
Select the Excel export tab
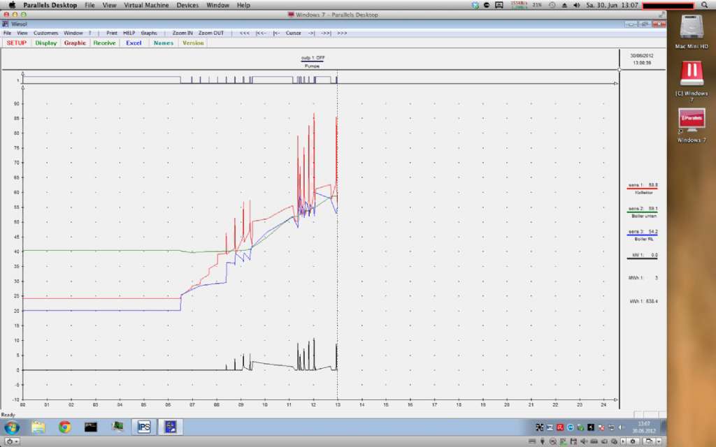point(134,43)
